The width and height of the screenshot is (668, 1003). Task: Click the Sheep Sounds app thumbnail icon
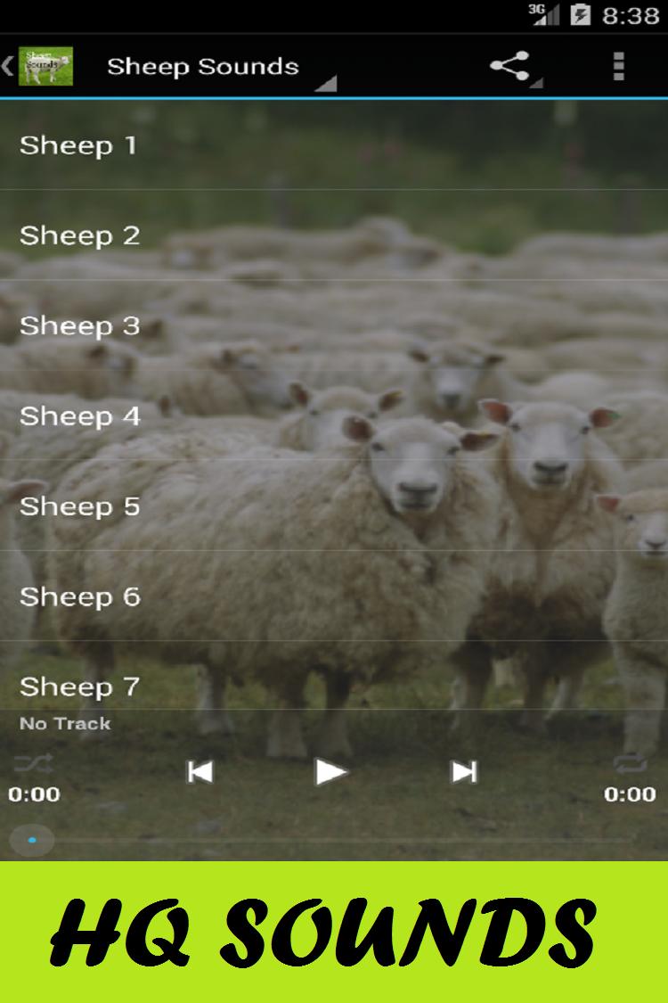(x=45, y=67)
